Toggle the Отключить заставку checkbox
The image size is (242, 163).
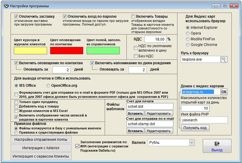click(16, 17)
